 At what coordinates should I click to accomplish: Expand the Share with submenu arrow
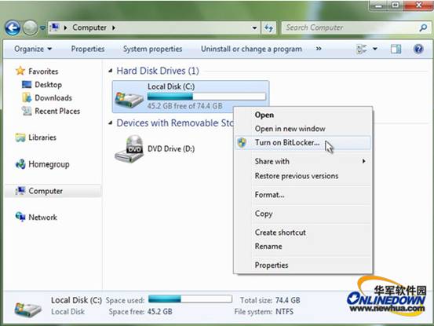click(364, 161)
